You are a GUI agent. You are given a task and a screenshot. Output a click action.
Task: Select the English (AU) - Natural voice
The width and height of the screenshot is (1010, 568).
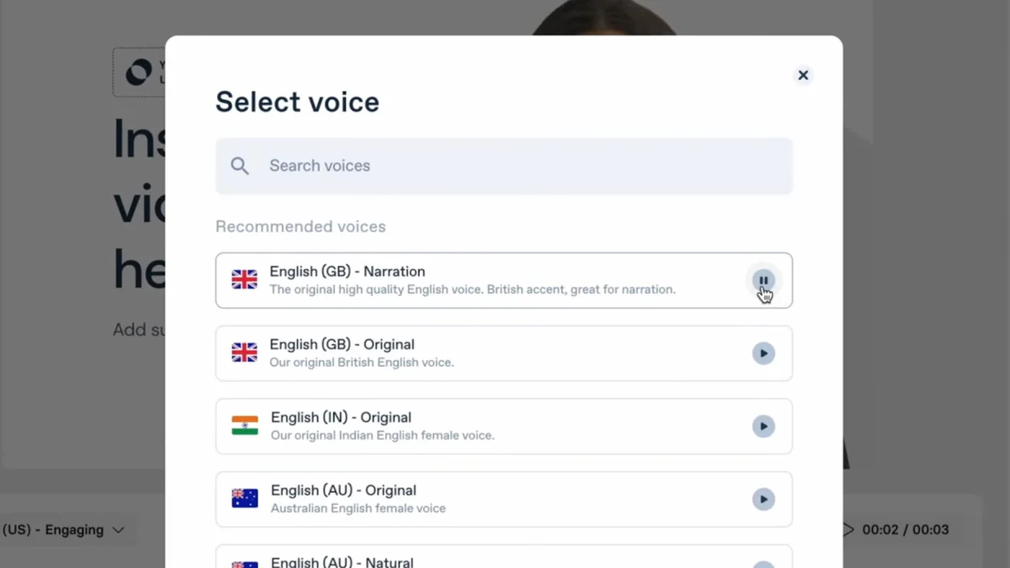click(x=471, y=560)
